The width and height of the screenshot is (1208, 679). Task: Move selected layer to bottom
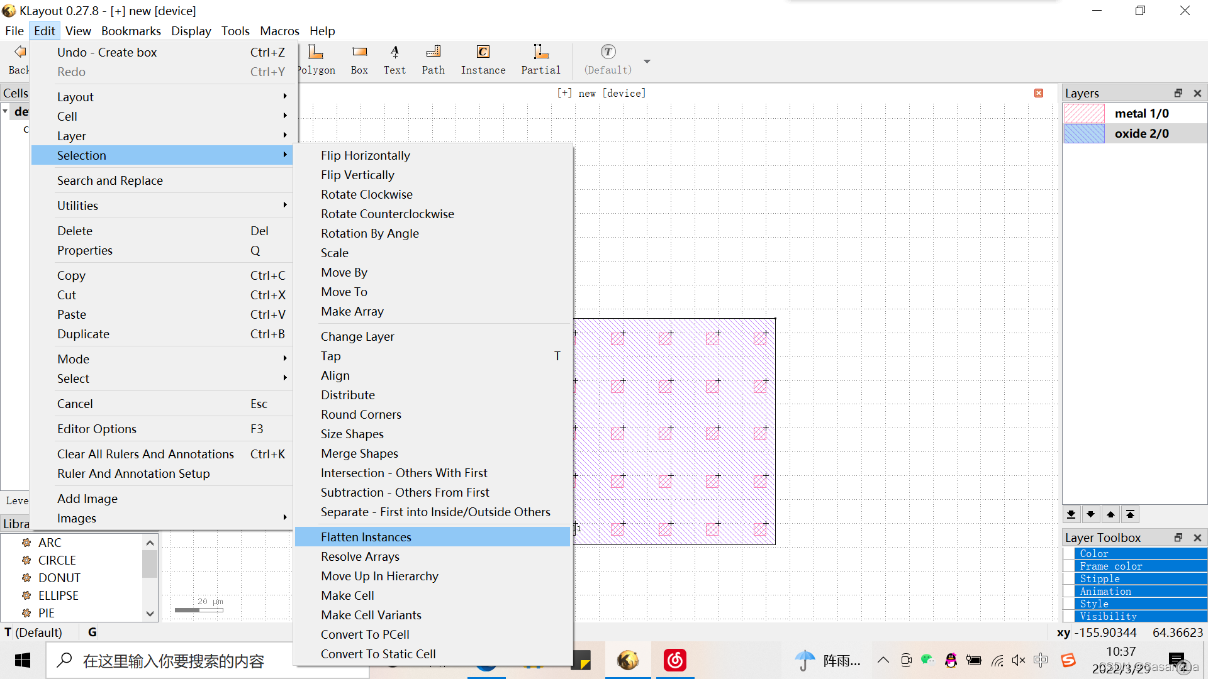(1071, 514)
